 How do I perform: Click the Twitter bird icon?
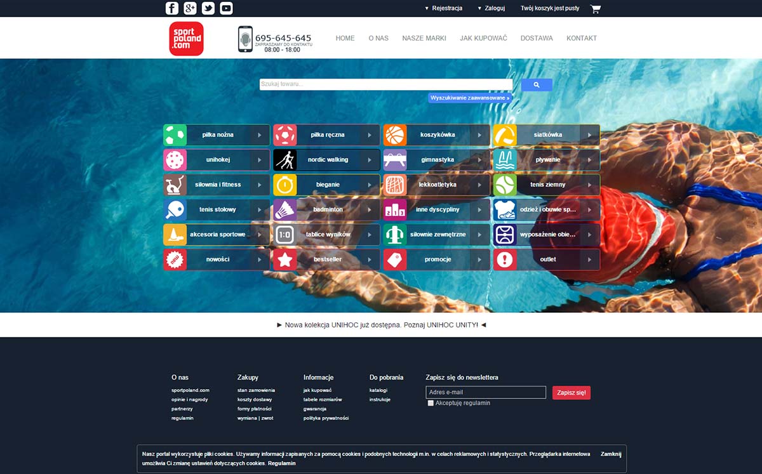(x=208, y=8)
